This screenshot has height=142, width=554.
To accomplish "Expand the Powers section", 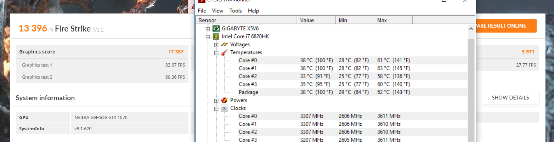I will (x=216, y=101).
